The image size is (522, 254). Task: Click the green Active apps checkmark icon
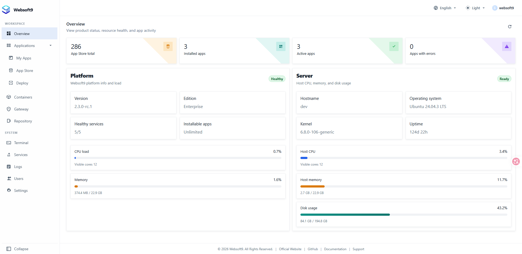tap(394, 46)
